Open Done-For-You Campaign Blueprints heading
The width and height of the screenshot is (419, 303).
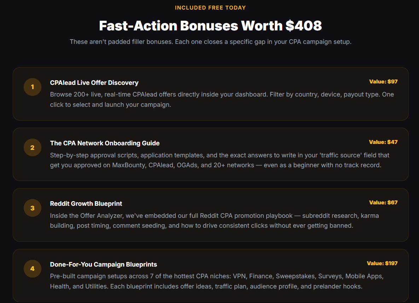[x=103, y=264]
